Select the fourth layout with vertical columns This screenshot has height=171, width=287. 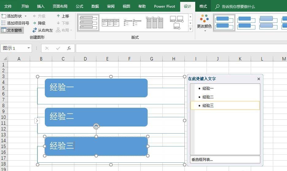coord(155,23)
